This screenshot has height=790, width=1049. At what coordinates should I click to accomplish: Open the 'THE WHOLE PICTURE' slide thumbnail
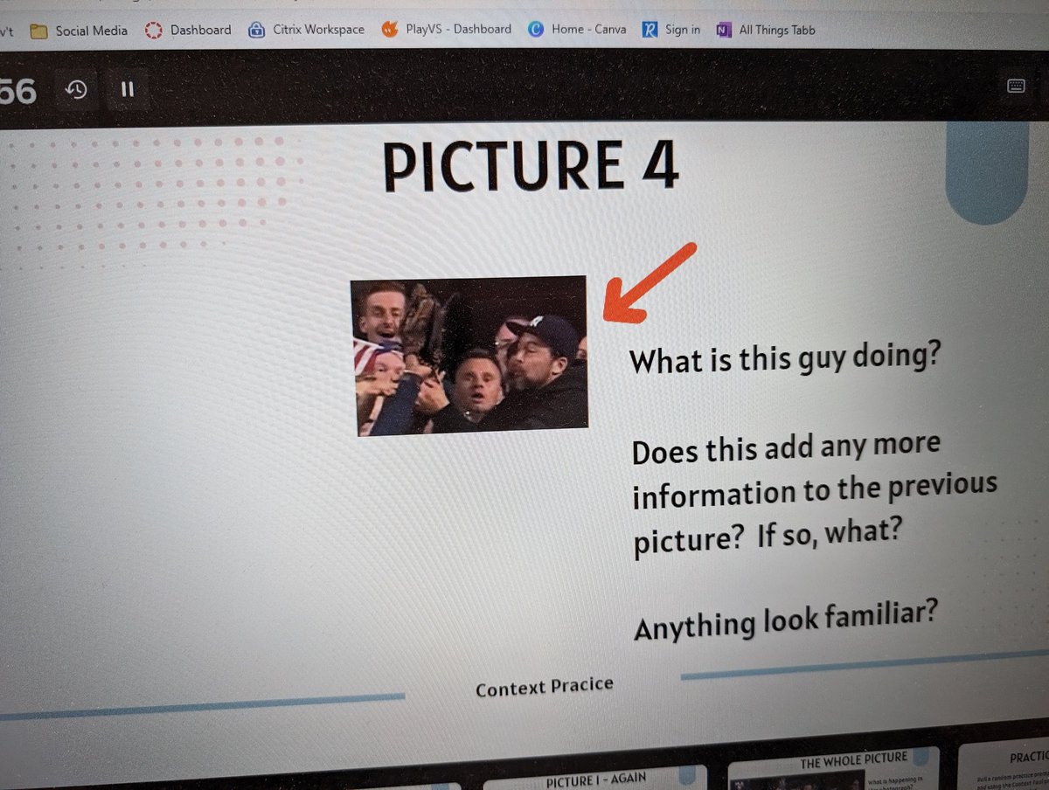point(833,768)
